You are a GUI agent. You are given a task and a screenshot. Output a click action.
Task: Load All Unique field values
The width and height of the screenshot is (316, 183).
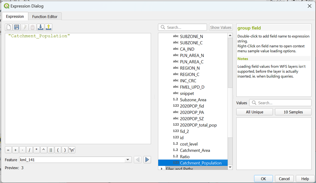[254, 112]
